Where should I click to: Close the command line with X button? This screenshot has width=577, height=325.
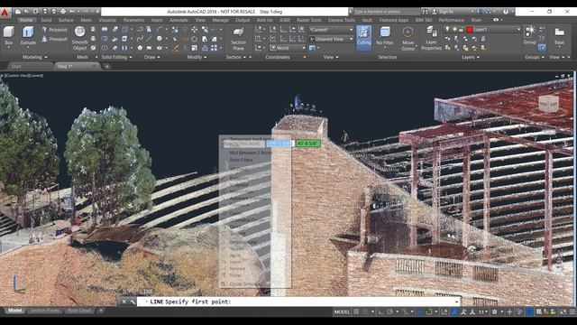tap(124, 302)
